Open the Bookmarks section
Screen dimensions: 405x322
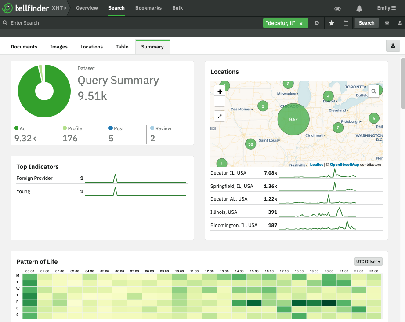(x=148, y=8)
